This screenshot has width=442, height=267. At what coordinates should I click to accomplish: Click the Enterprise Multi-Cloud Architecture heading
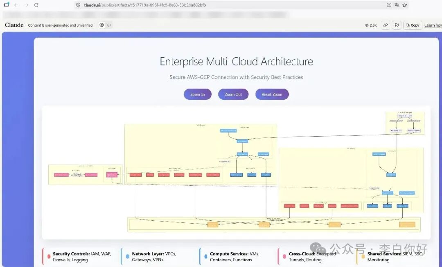[x=237, y=61]
